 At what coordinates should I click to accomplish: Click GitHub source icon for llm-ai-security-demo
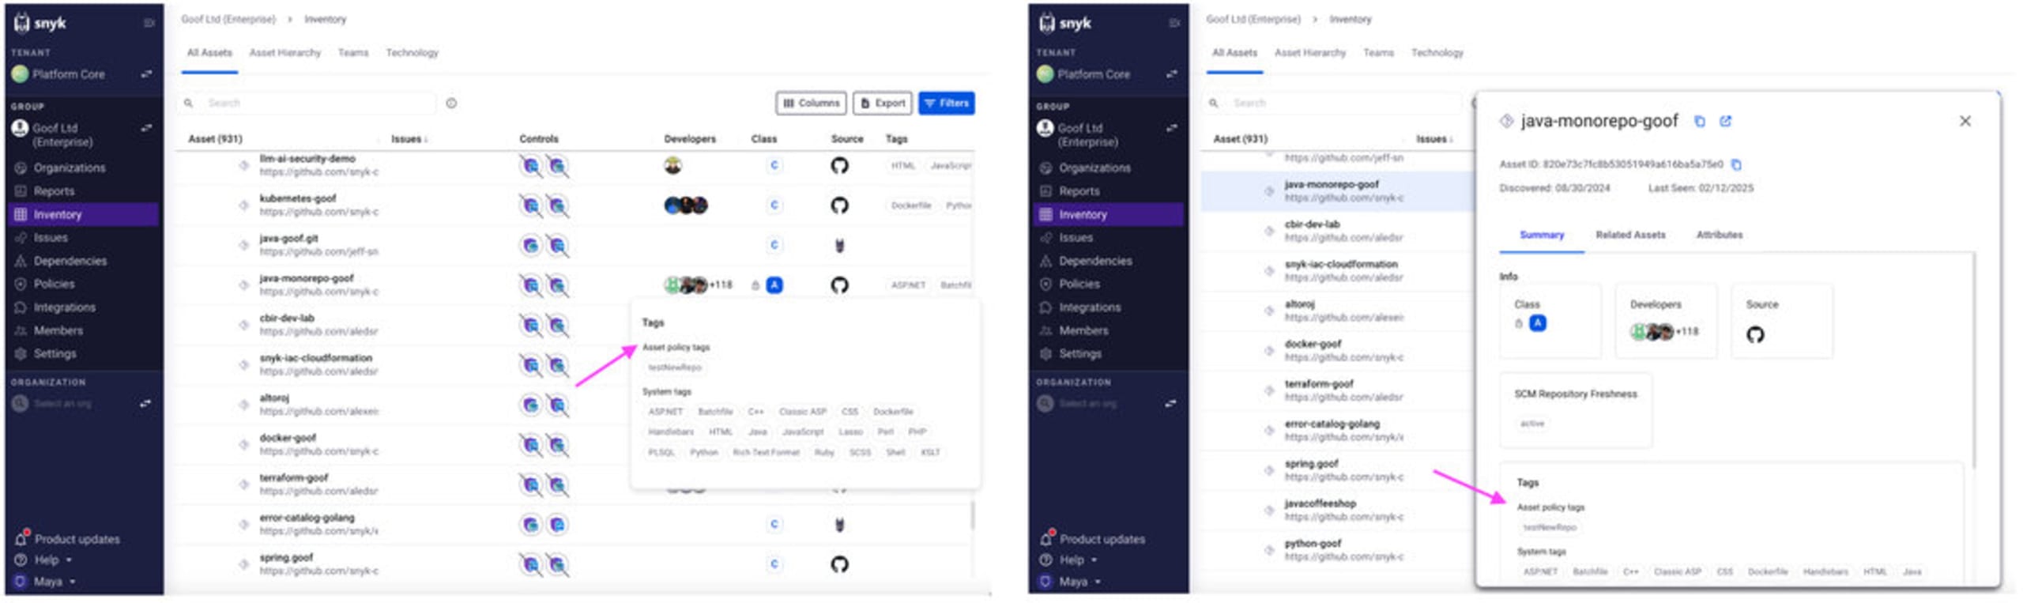[x=839, y=166]
